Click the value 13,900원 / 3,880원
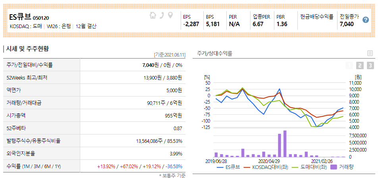This screenshot has height=178, width=378. (x=163, y=78)
